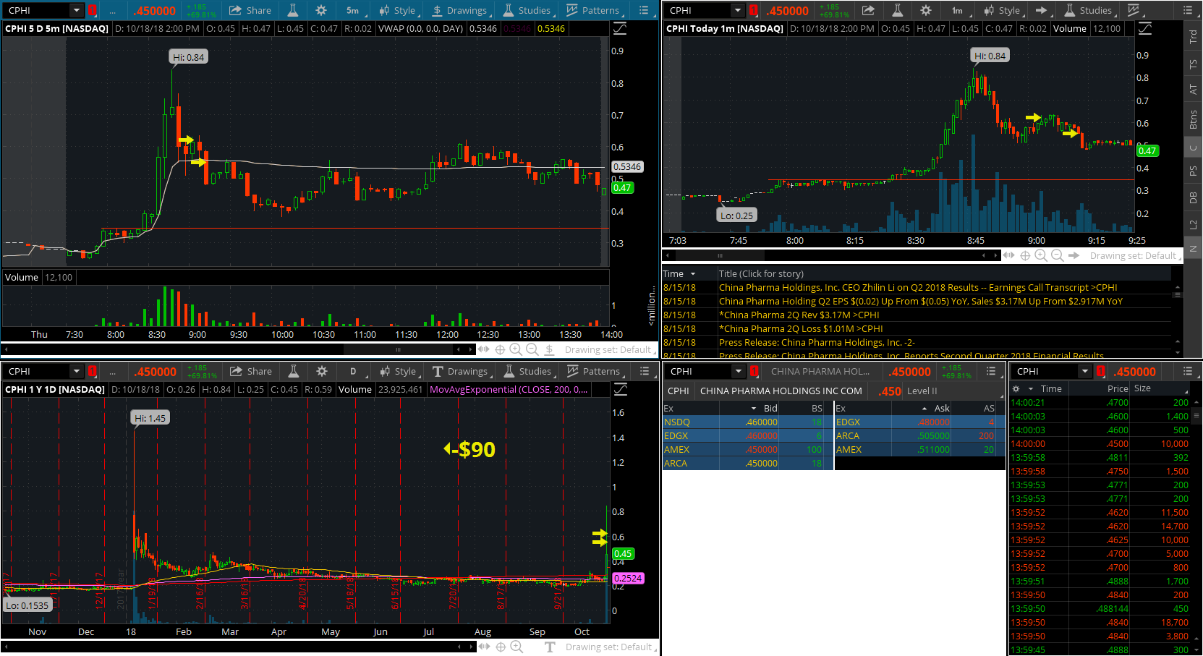Open the list menu icon in the Level II panel
Viewport: 1203px width, 656px height.
(991, 371)
